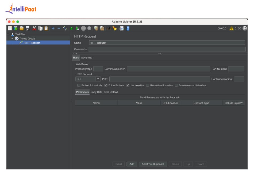Open the Function Helper list icon

[121, 28]
